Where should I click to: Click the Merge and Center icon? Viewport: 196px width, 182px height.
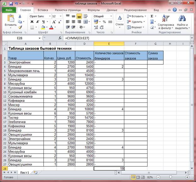[x=86, y=22]
